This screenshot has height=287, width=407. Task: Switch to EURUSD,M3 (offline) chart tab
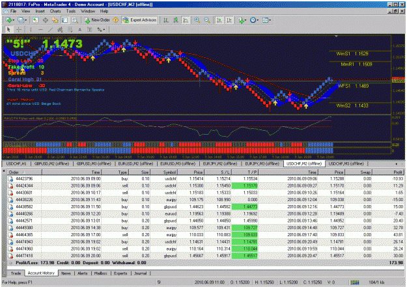pos(178,164)
